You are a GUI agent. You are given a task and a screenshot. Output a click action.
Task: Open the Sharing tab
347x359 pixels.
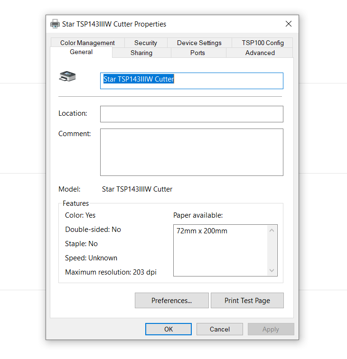pyautogui.click(x=141, y=53)
